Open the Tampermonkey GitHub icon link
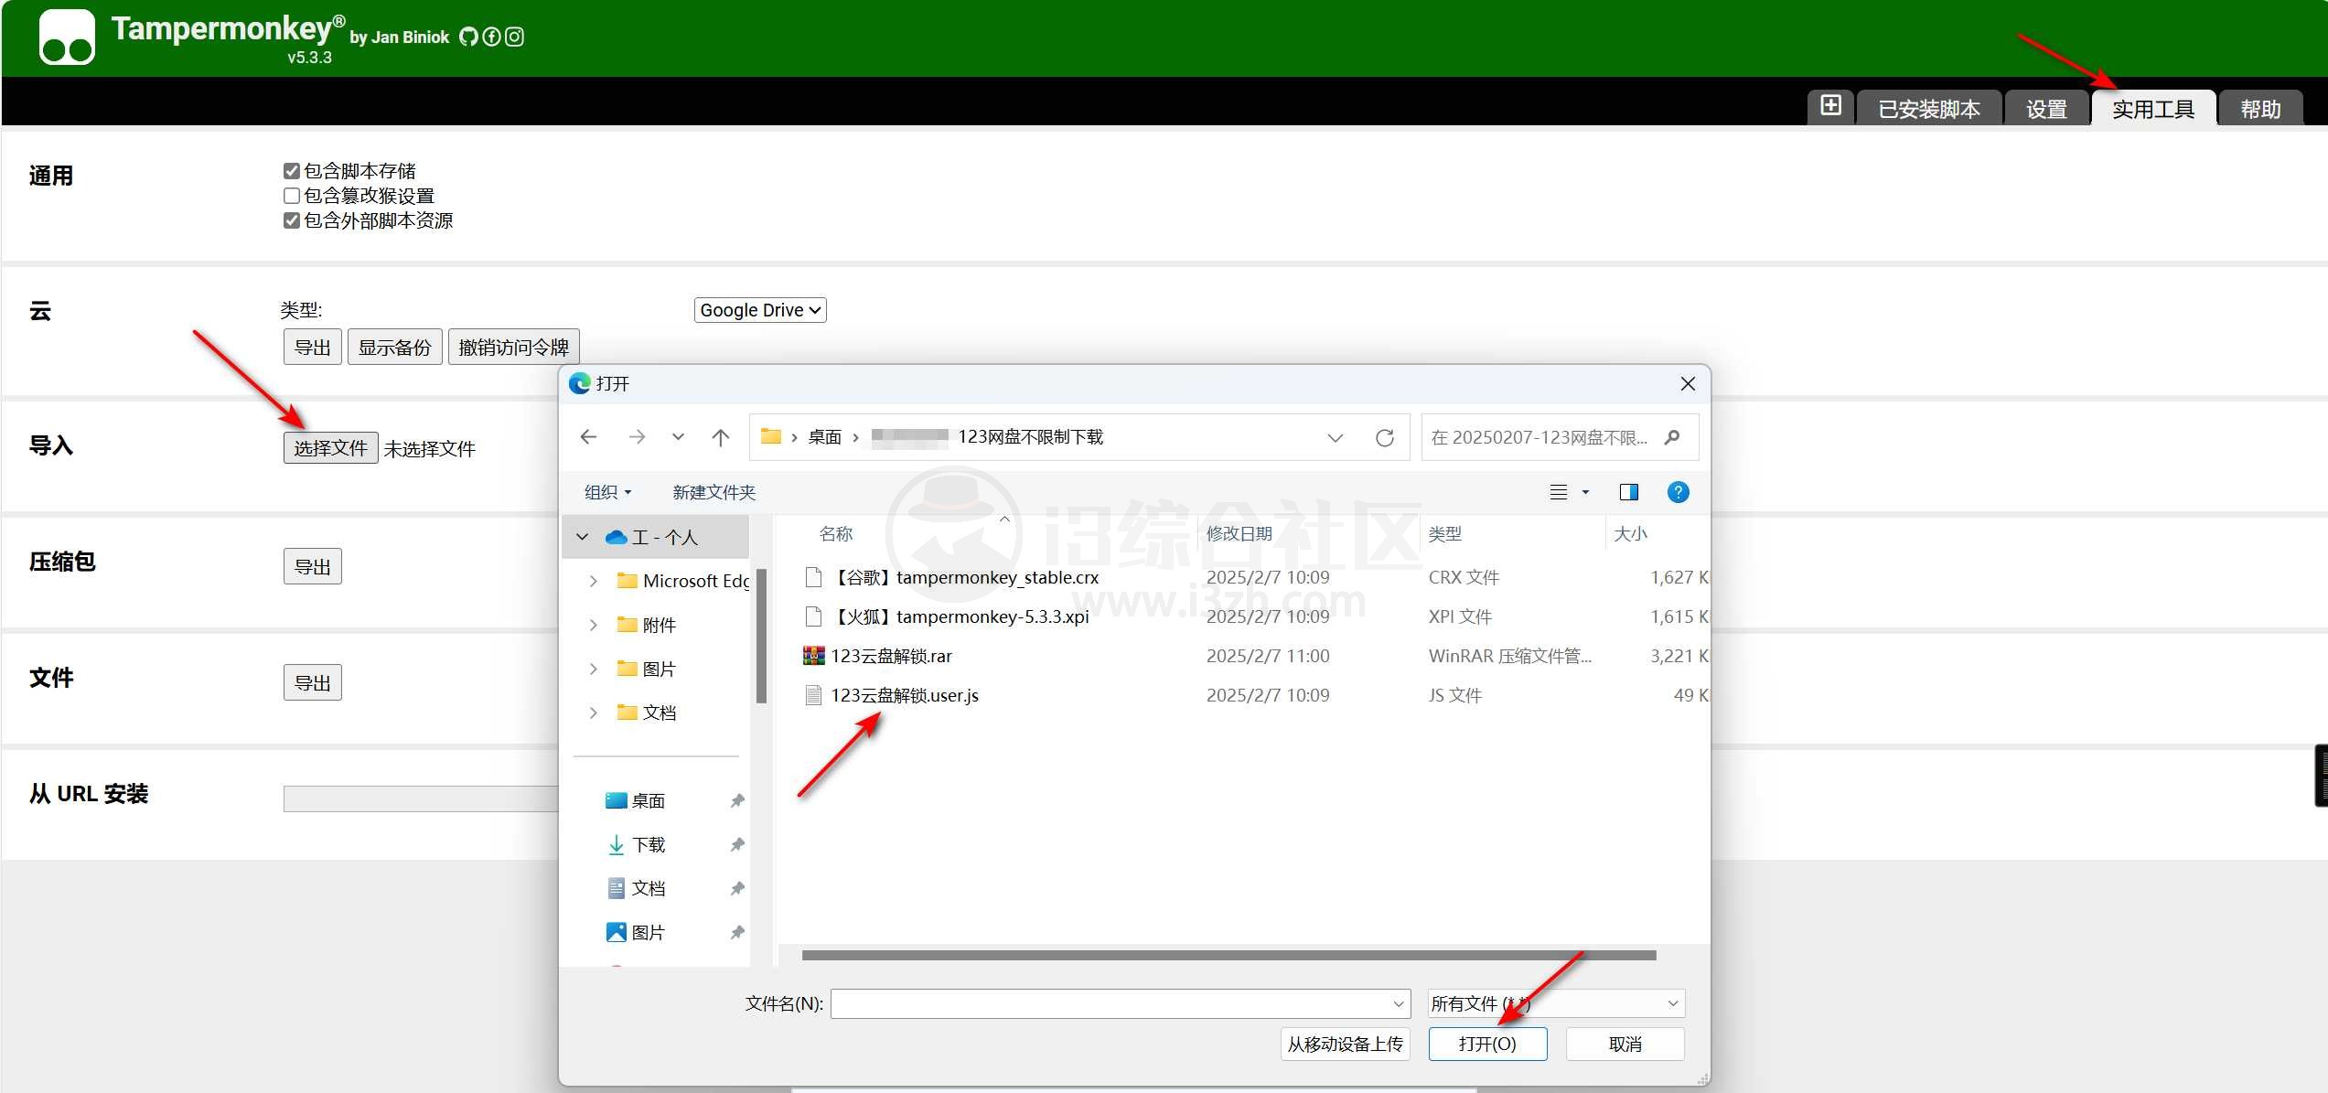This screenshot has width=2328, height=1093. (468, 37)
